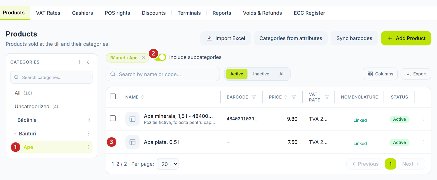
Task: Go to page 1 in pagination
Action: click(x=390, y=164)
